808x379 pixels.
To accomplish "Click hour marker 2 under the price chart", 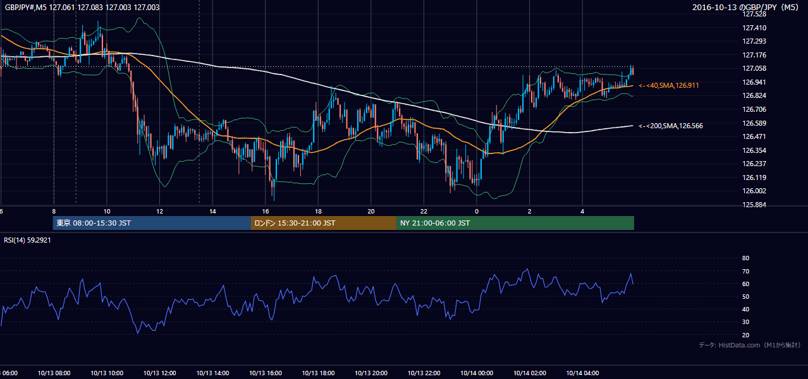I will click(530, 212).
